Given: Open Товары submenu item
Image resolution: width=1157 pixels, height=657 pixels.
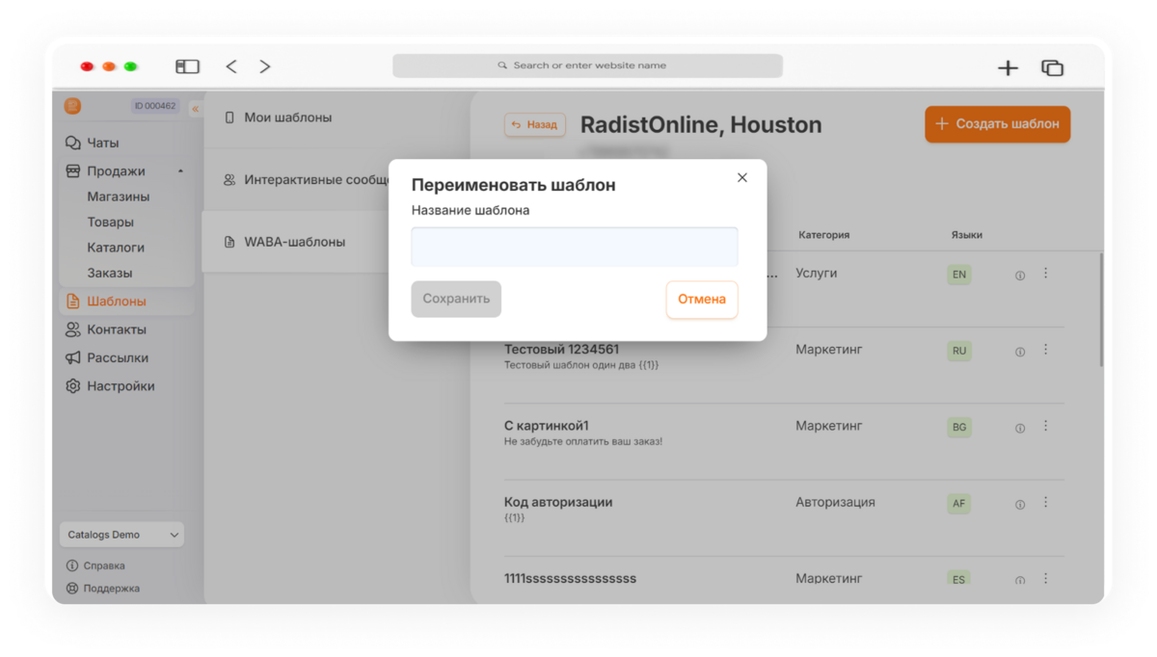Looking at the screenshot, I should coord(110,222).
